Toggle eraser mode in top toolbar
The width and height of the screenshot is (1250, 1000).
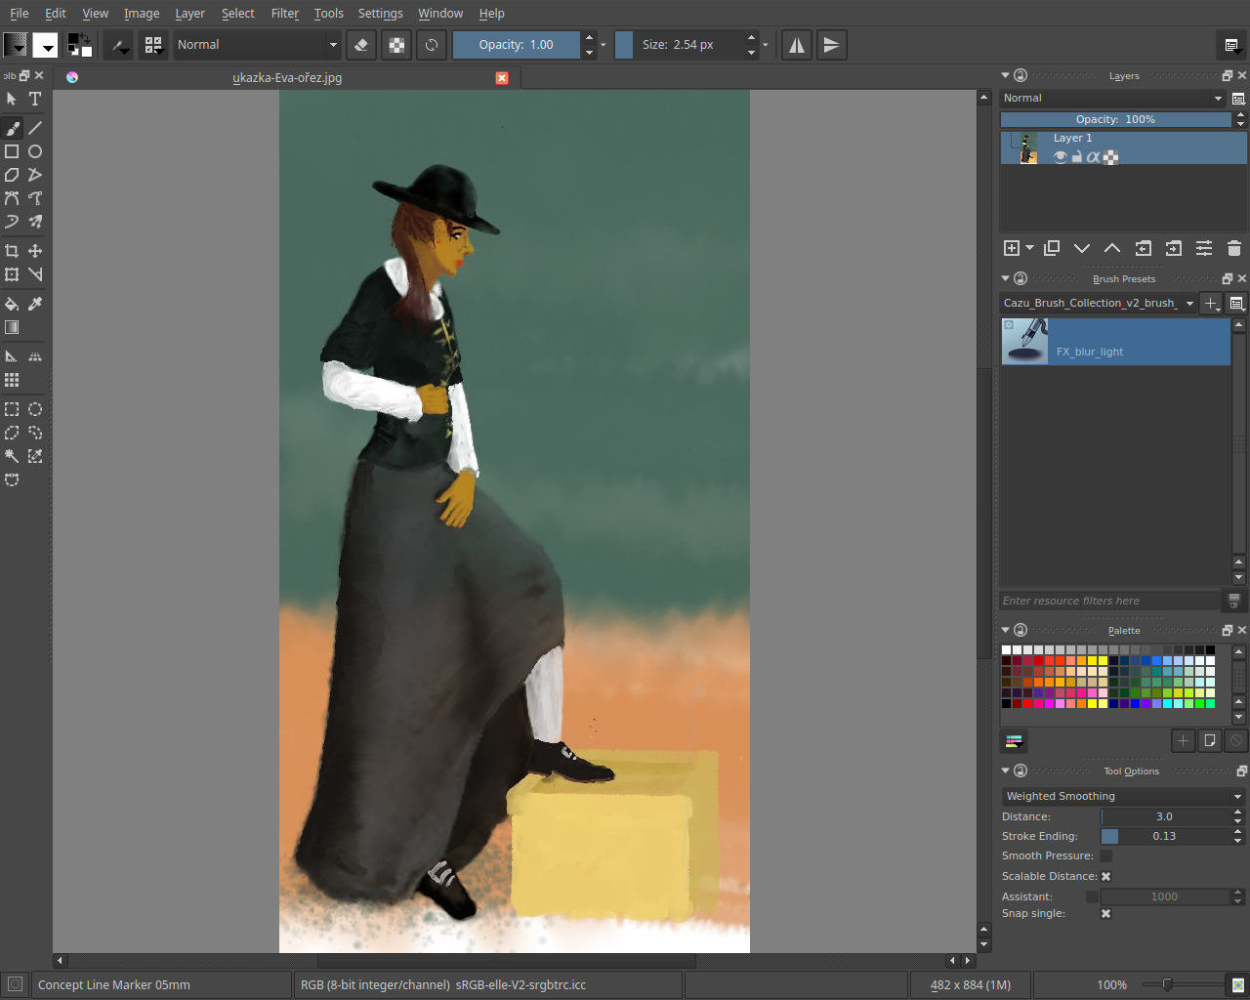click(361, 45)
